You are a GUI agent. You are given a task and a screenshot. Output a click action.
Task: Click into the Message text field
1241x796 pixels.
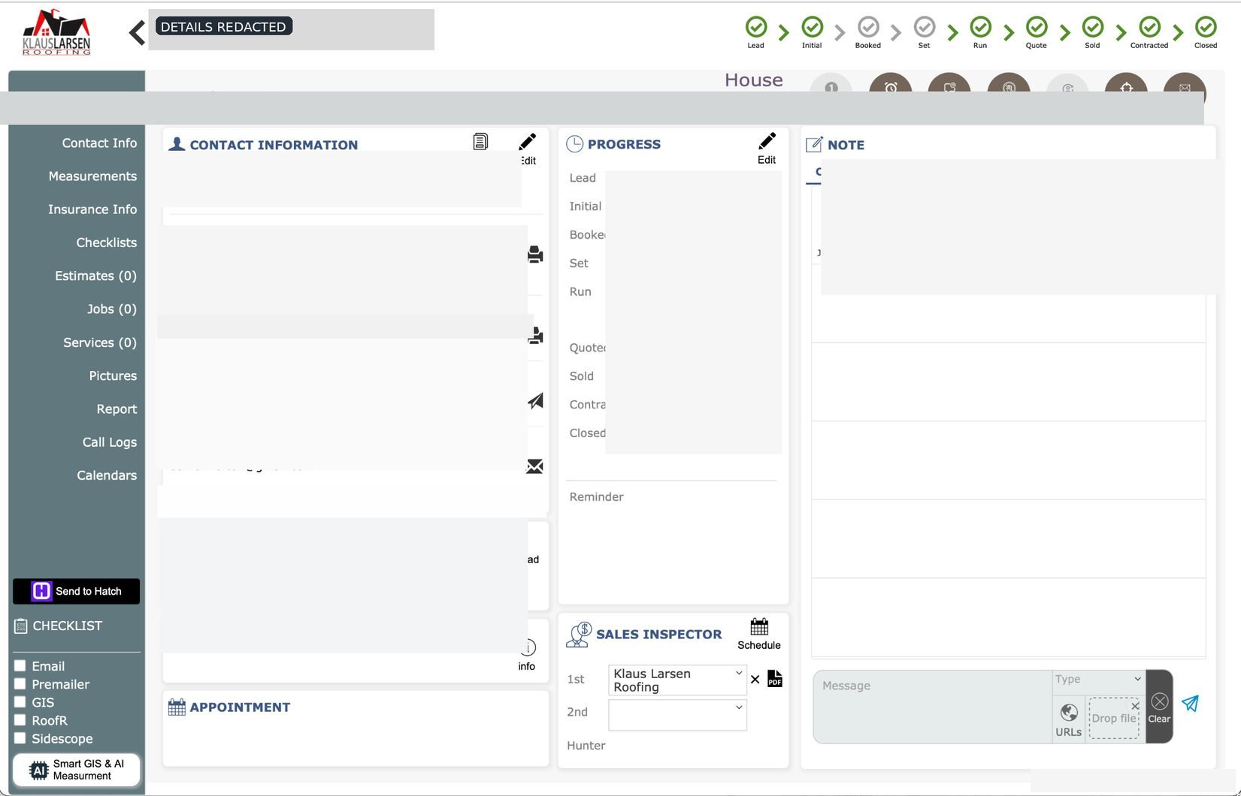point(932,707)
